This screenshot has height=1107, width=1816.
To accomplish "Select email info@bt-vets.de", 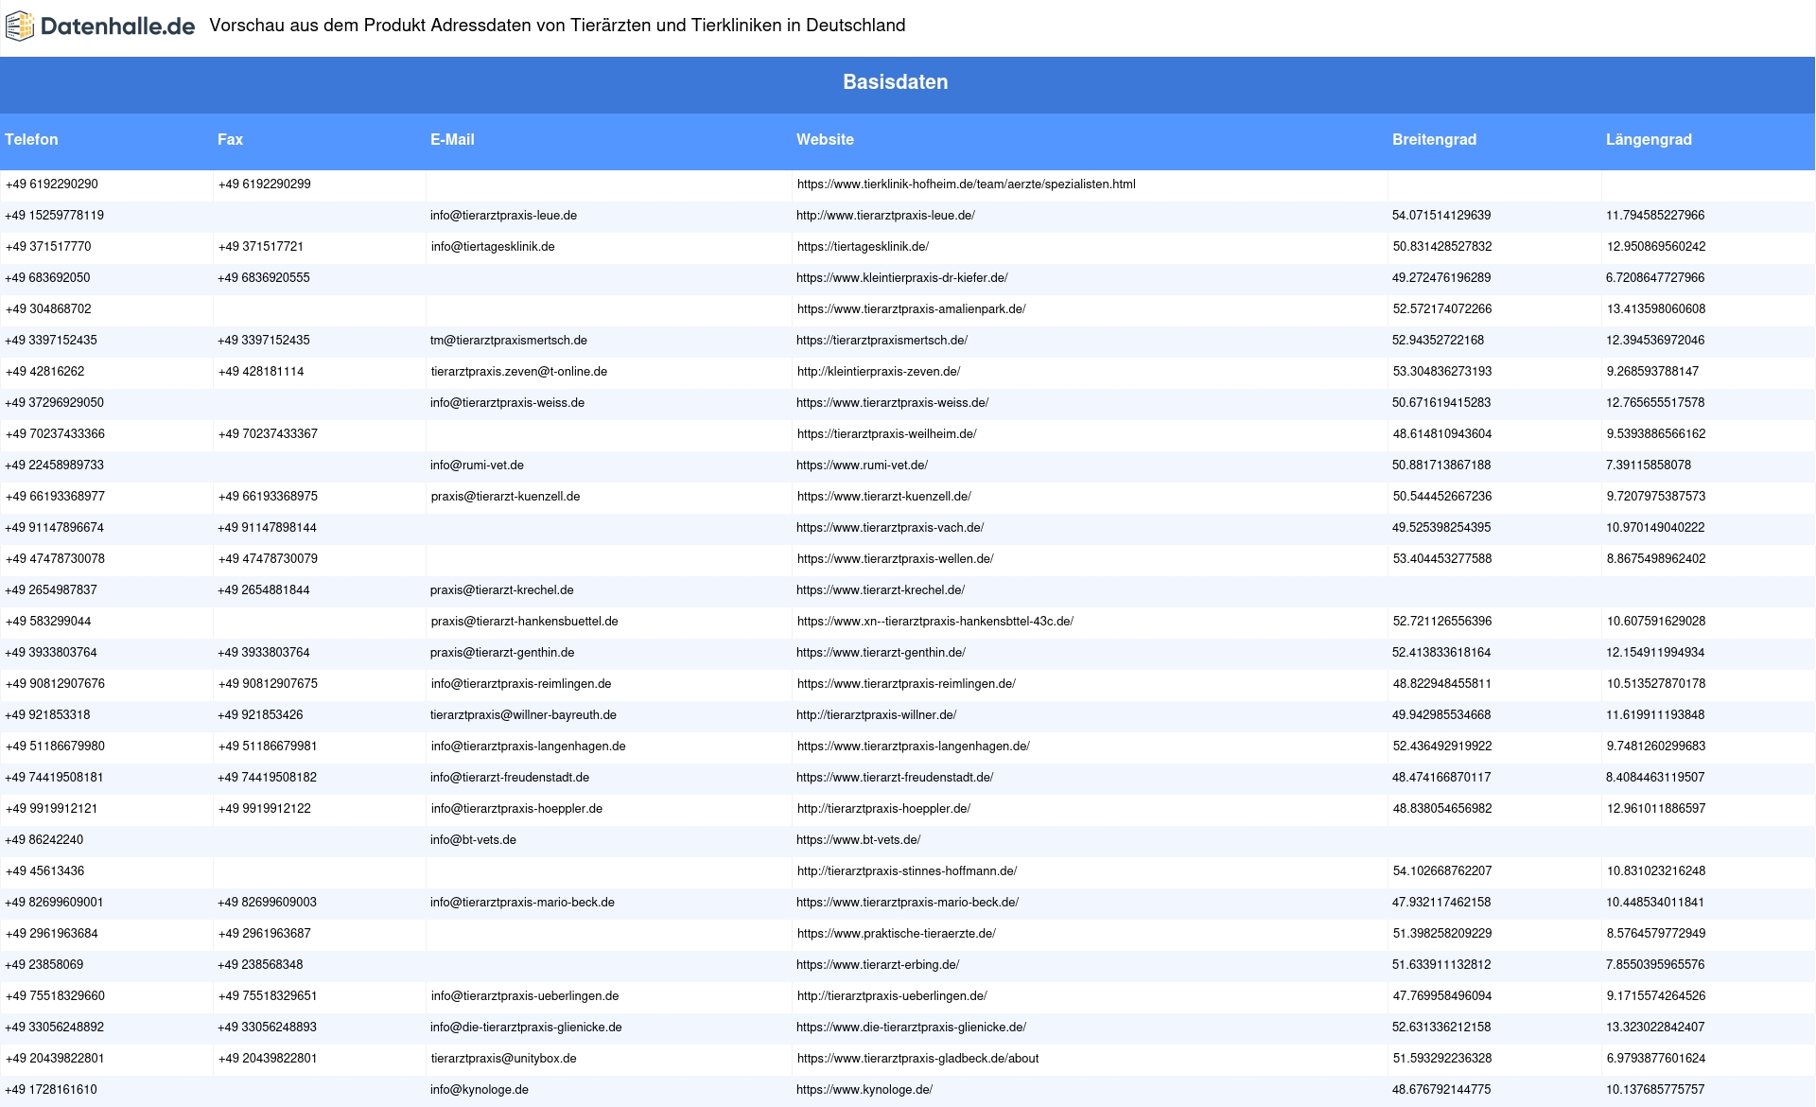I will 473,840.
